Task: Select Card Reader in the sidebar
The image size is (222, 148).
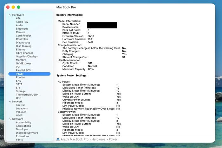Action: pos(23,36)
